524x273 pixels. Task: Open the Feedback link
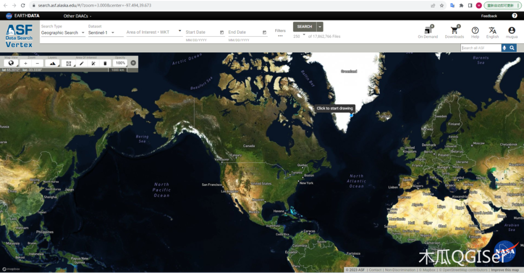tap(489, 16)
